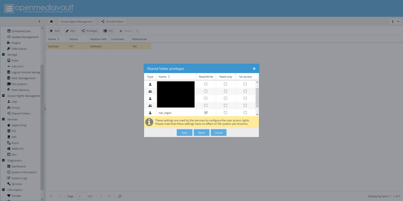Check Read-only for nas_logan
This screenshot has width=403, height=201.
[225, 112]
